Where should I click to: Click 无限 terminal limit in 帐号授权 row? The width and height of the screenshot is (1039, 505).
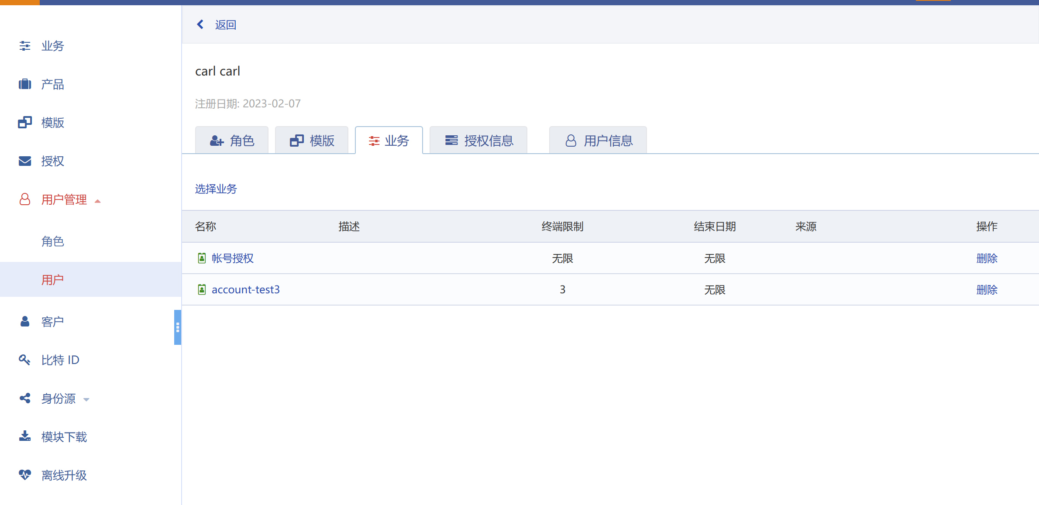point(563,258)
